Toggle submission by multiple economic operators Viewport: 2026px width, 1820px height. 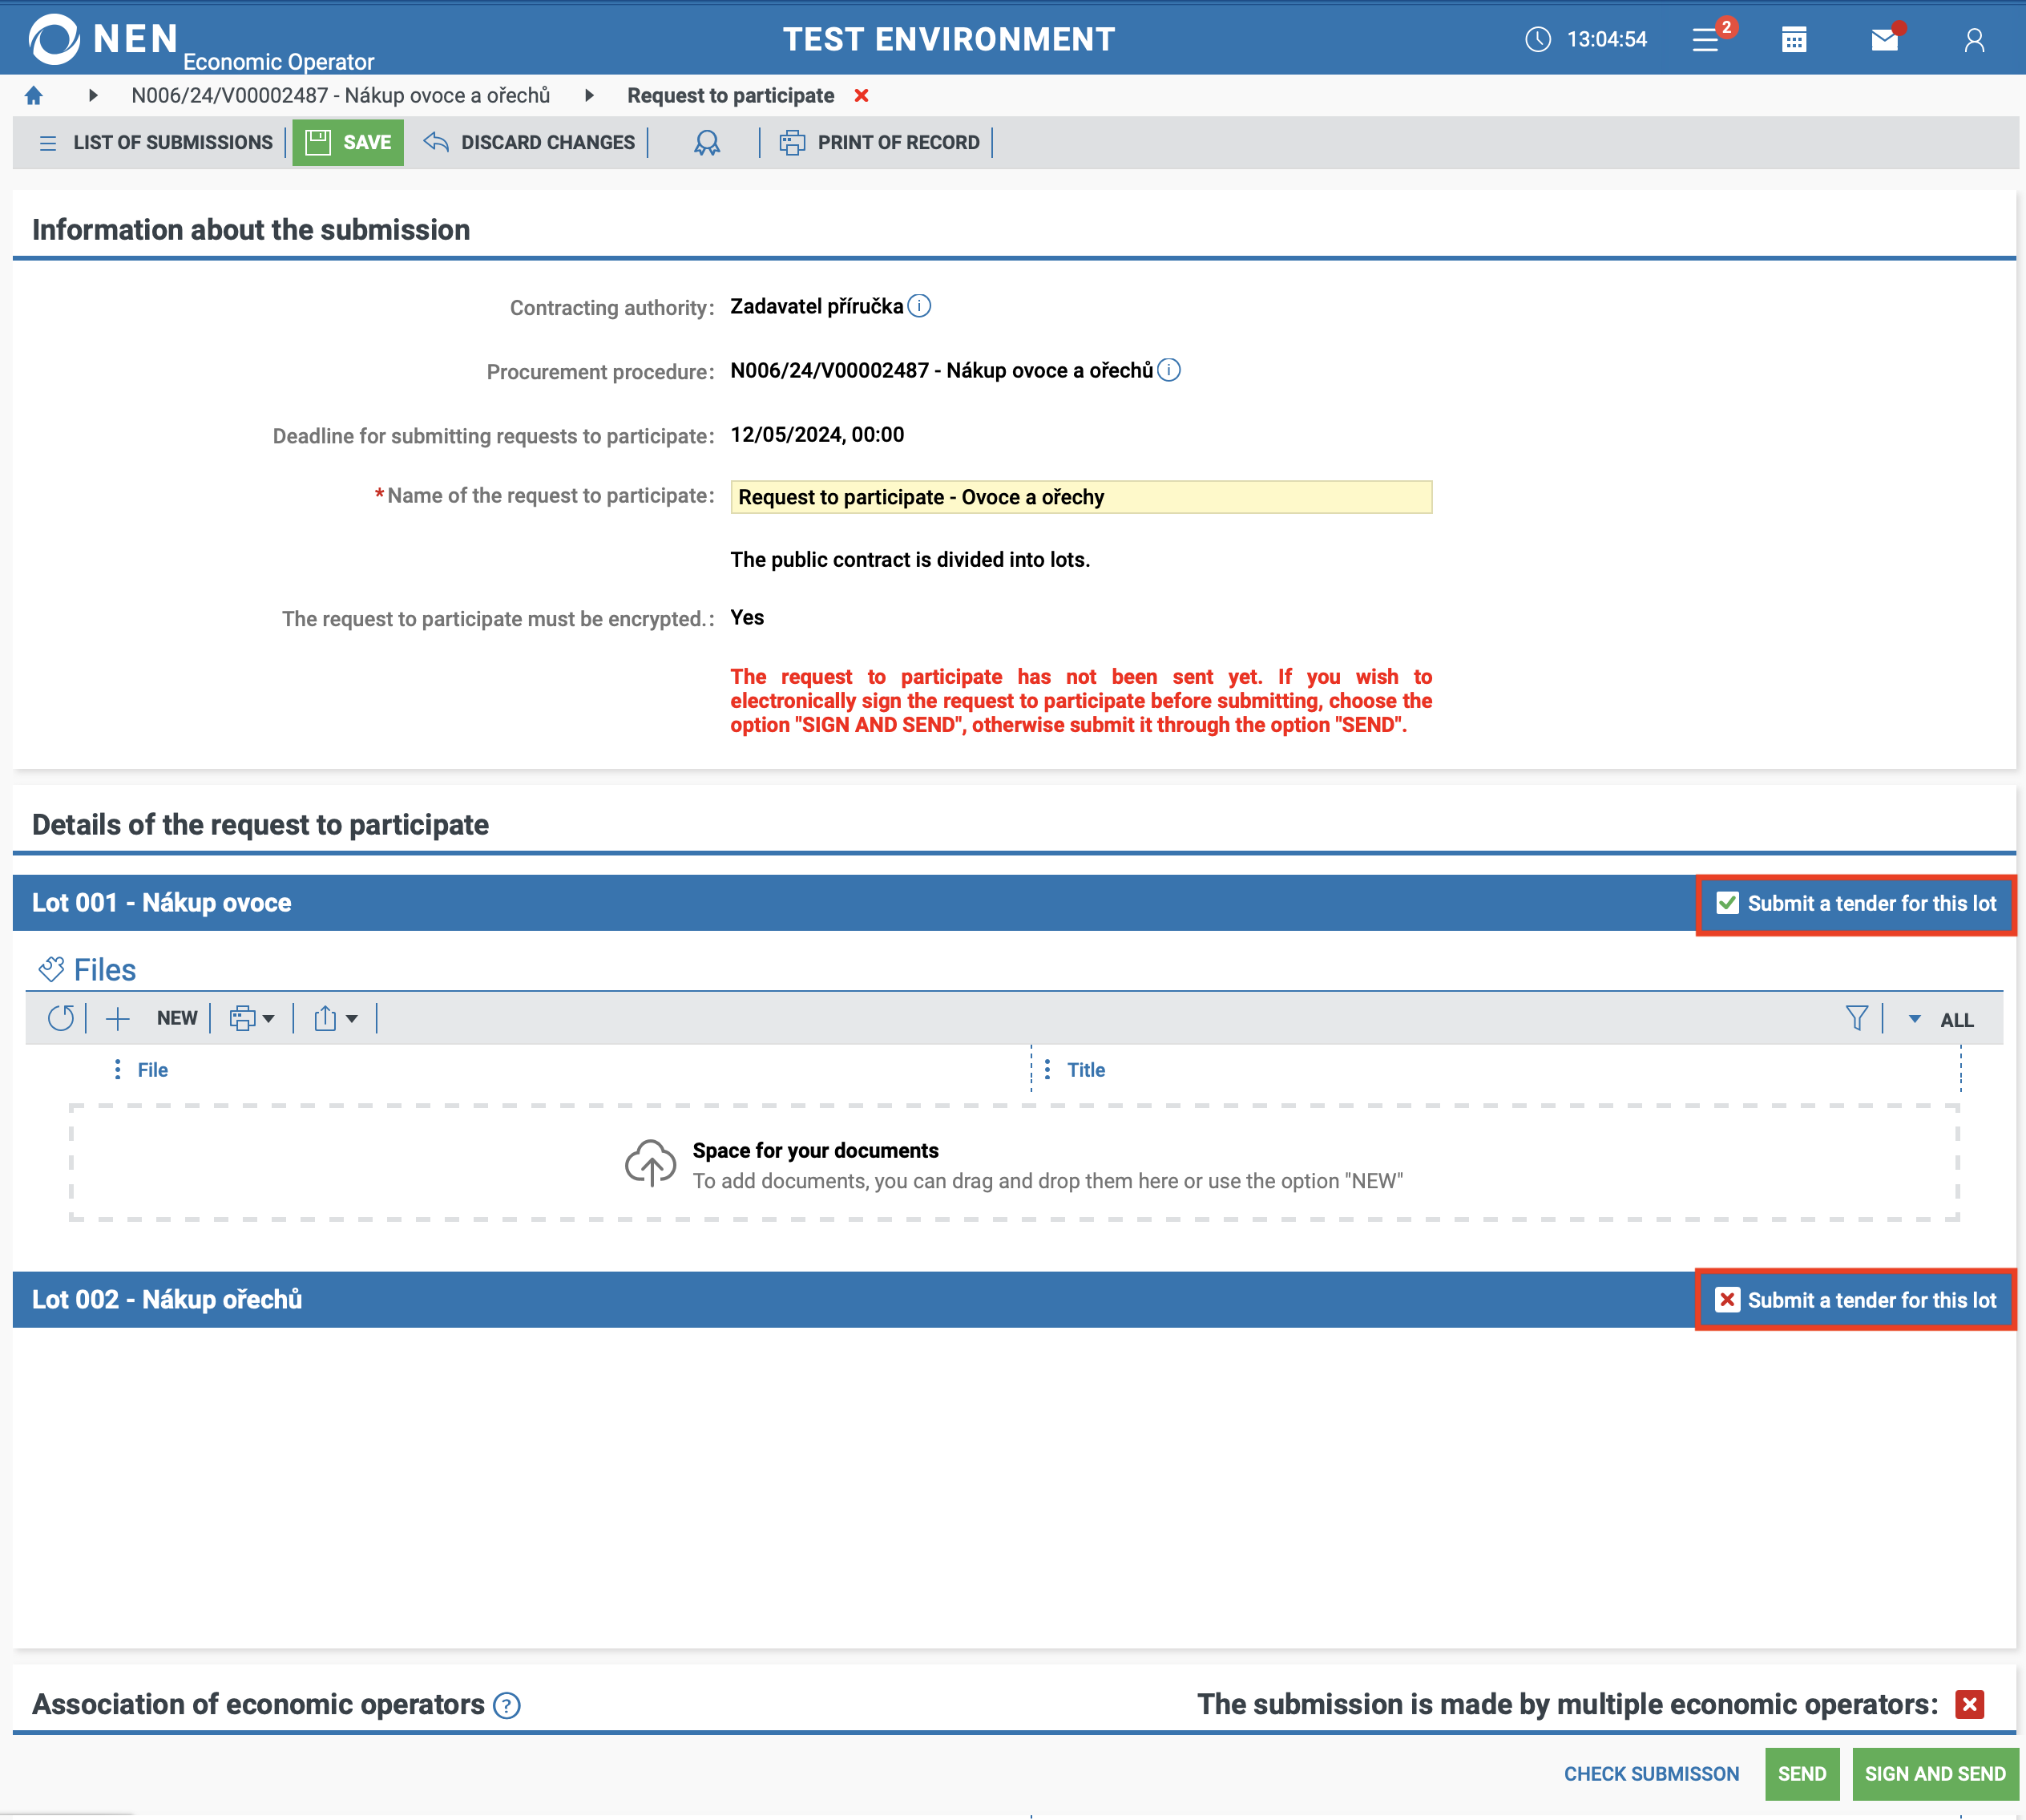[1969, 1705]
